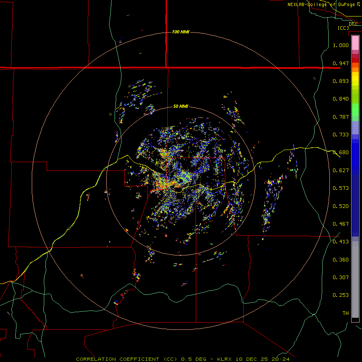This screenshot has height=362, width=362.
Task: Click the 0.680 legend value
Action: pos(341,152)
